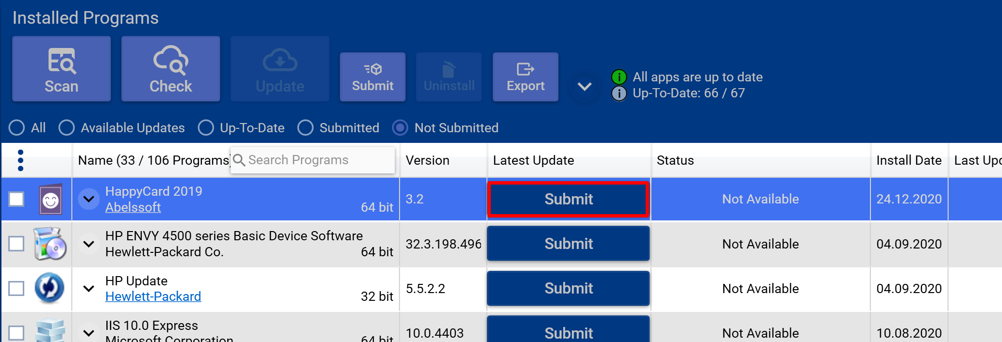Click All apps are up to date text
This screenshot has height=342, width=1002.
(x=698, y=77)
